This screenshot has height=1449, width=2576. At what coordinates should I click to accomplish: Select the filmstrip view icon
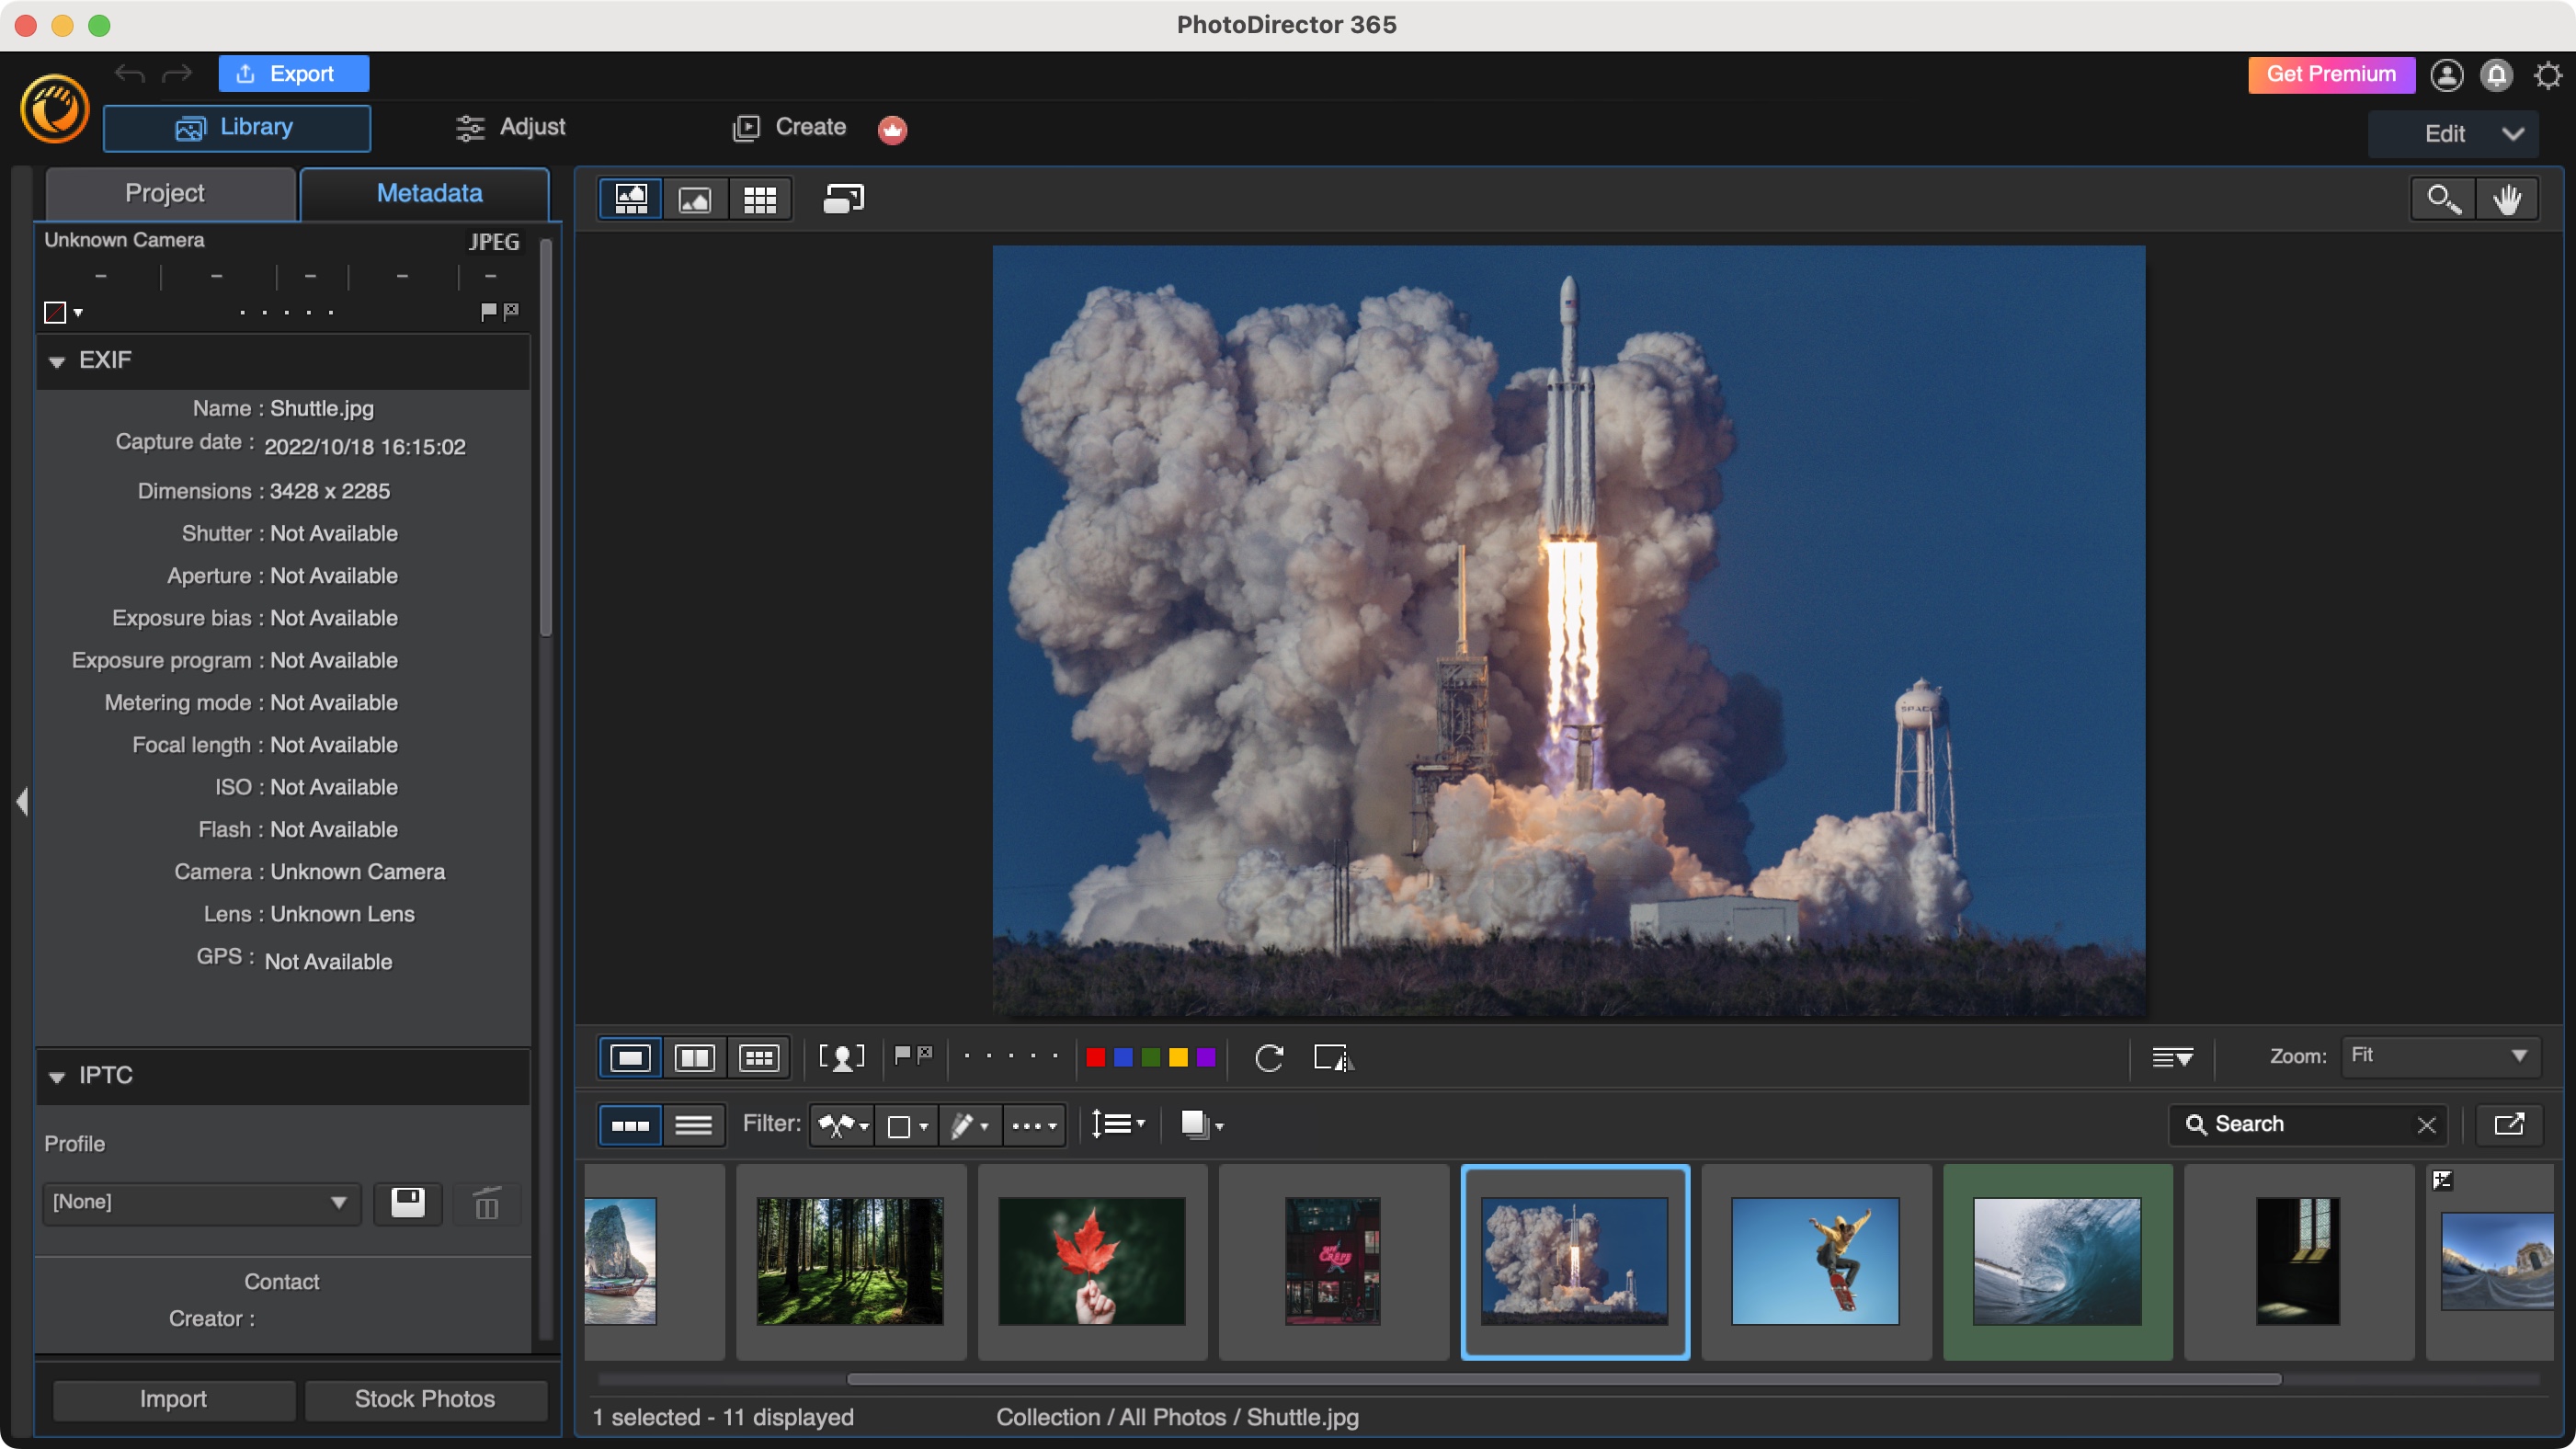pos(630,1124)
